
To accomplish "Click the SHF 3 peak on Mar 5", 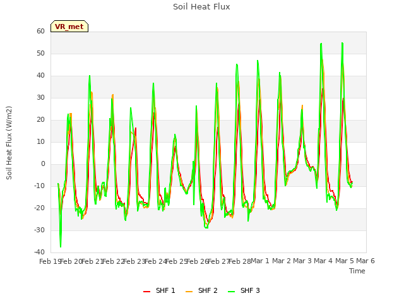I will click(x=342, y=43).
